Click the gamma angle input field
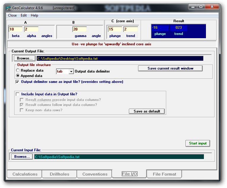Screen dimensions: 227x188 (79, 29)
